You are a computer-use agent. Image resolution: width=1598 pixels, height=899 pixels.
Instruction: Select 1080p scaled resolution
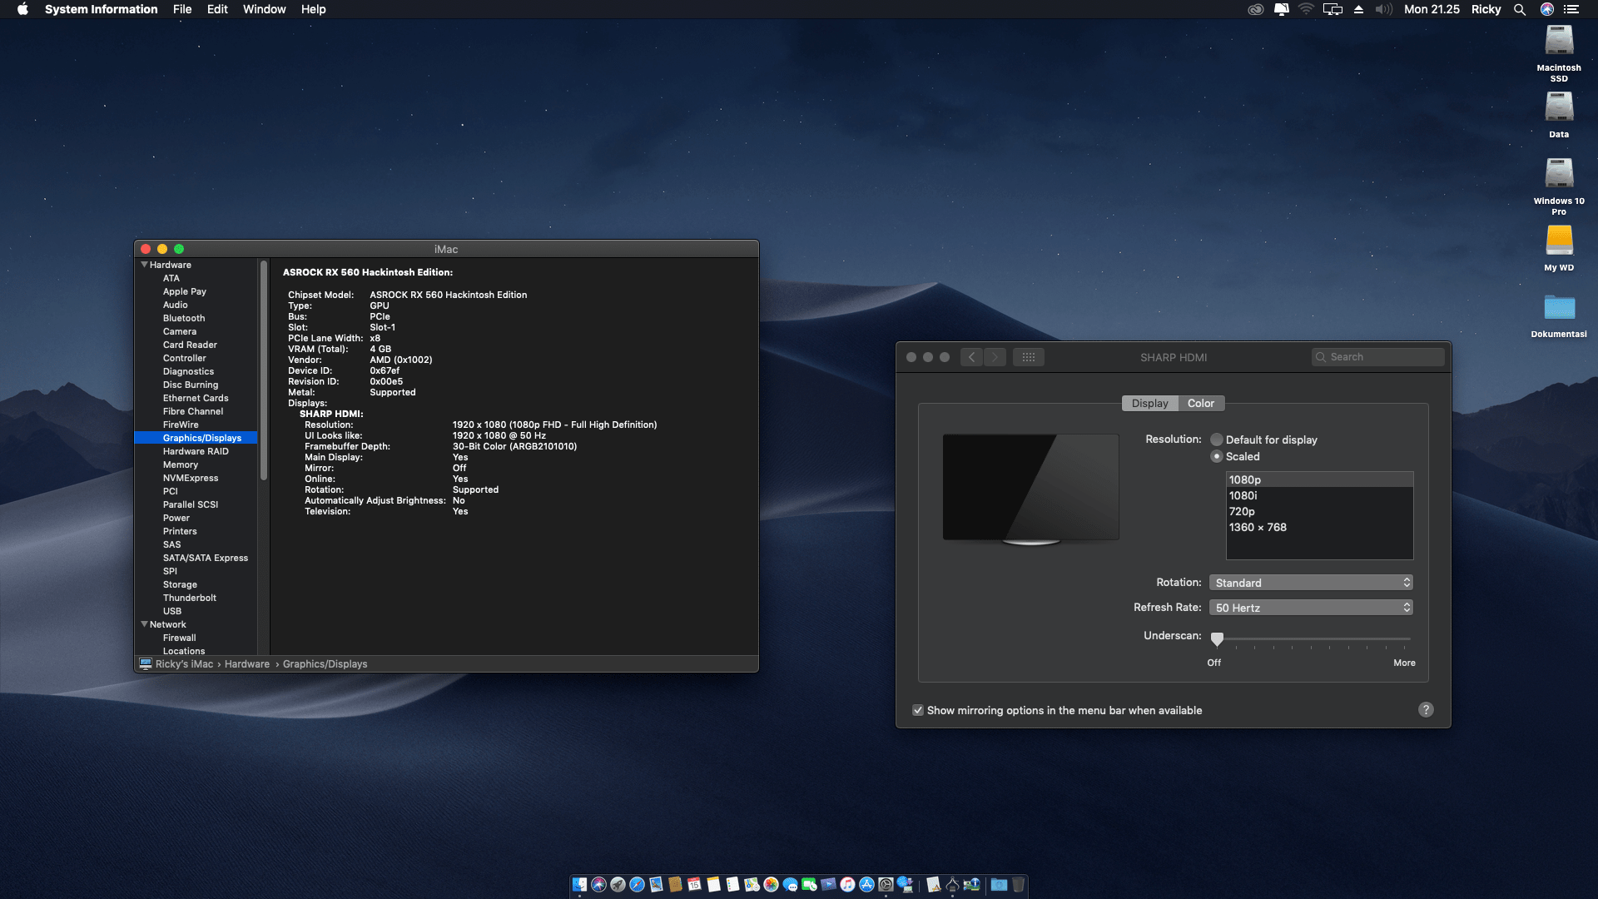(x=1319, y=479)
